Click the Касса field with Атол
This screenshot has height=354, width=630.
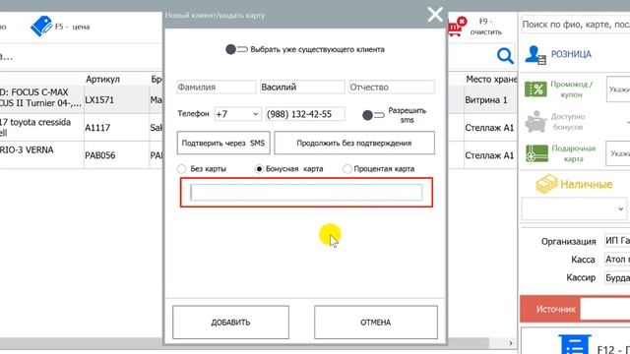[x=617, y=260]
